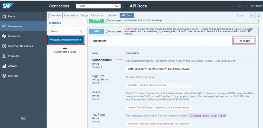
Task: Click the Common Resources icon
Action: [x=4, y=46]
